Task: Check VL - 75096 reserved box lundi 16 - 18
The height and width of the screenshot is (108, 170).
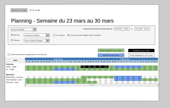Action: tap(73, 69)
